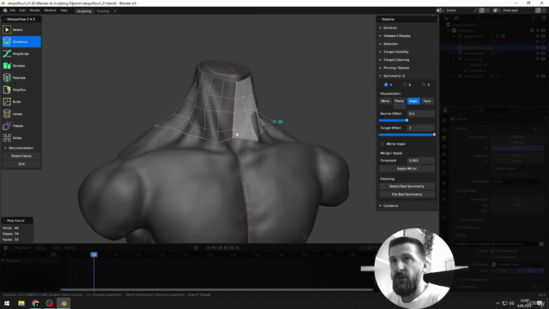Choose the Contours tool
This screenshot has width=549, height=309.
21,42
